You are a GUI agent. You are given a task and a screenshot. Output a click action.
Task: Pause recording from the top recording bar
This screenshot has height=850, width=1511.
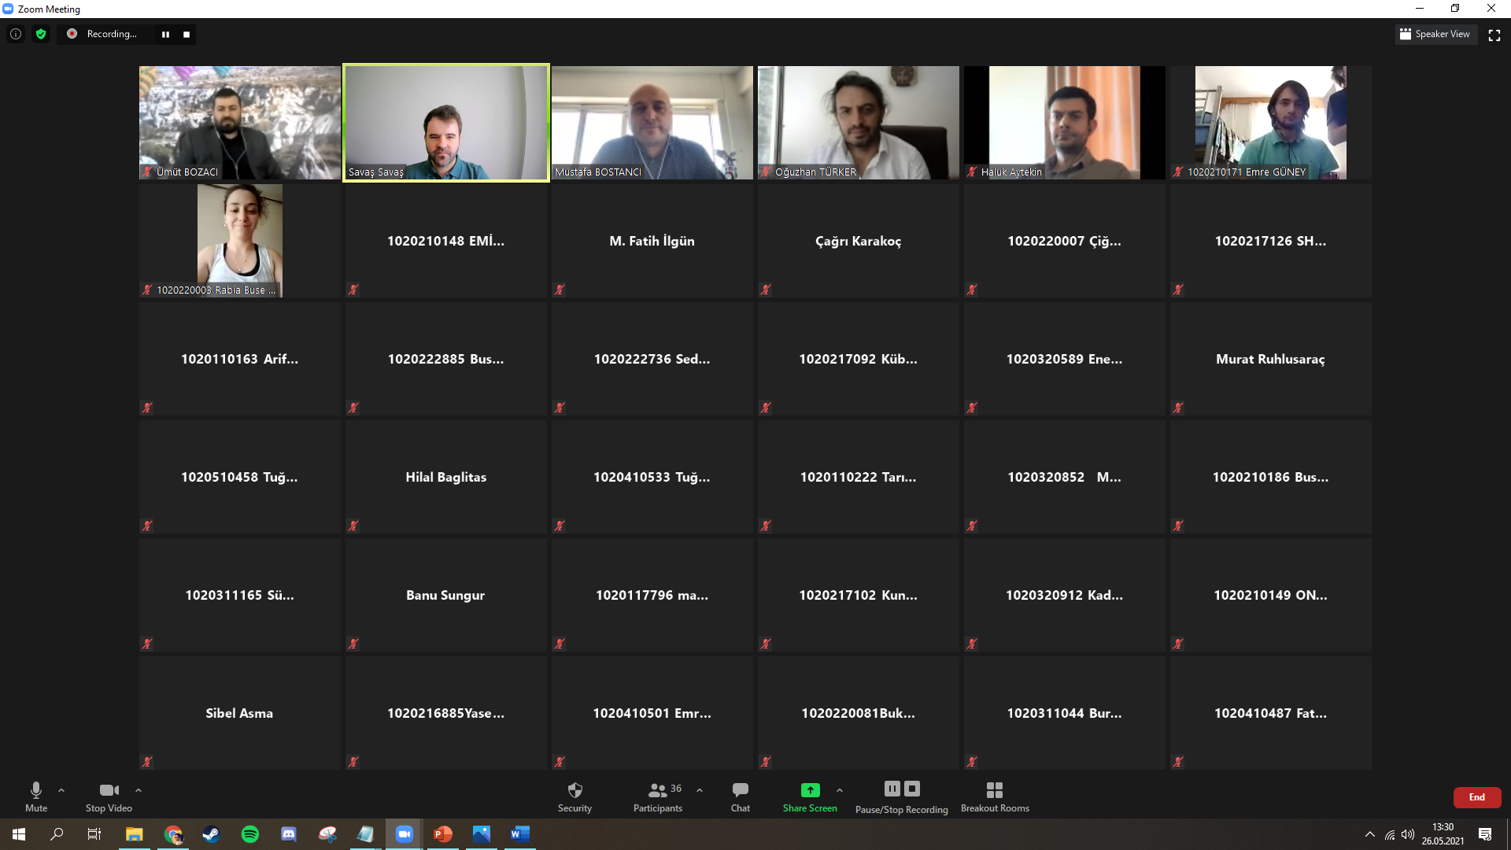(165, 35)
